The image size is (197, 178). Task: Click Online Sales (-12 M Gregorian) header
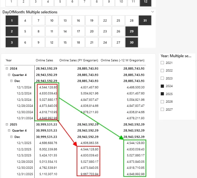click(x=122, y=60)
